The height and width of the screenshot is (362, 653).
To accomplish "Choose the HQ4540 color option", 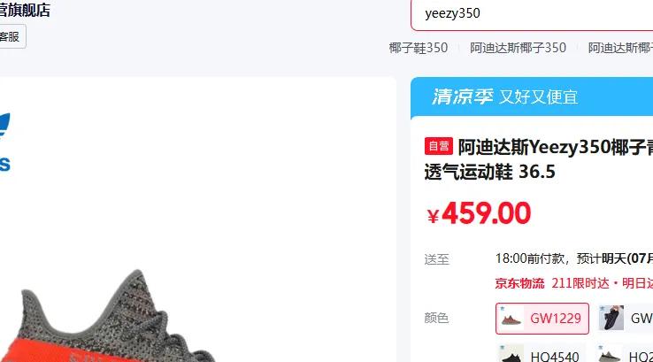I will [x=540, y=355].
